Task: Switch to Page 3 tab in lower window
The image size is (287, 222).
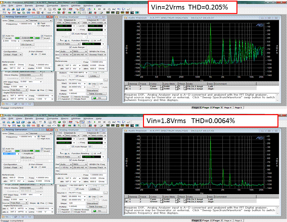Action: click(217, 220)
